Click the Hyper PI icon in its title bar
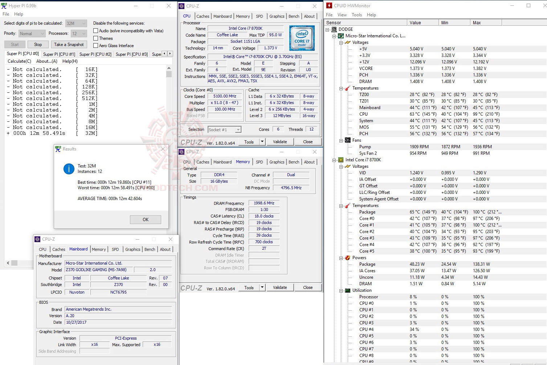547x365 pixels. (4, 5)
